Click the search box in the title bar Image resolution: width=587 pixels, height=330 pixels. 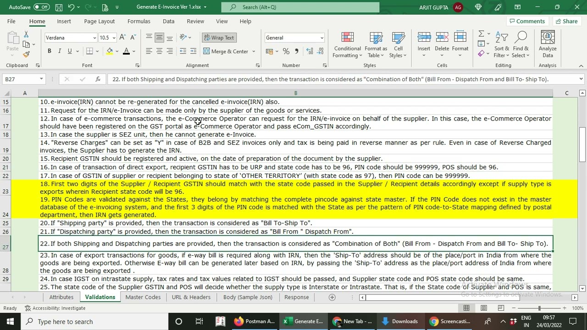coord(300,7)
